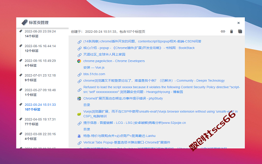Viewport: 262px width, 164px height.
Task: Select the 2022-08-16 16:44:14 tab group
Action: [x=40, y=46]
